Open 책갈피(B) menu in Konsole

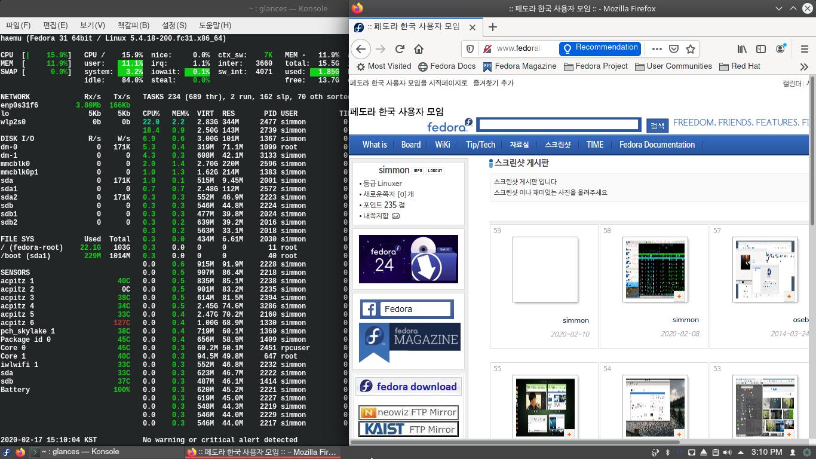[133, 25]
